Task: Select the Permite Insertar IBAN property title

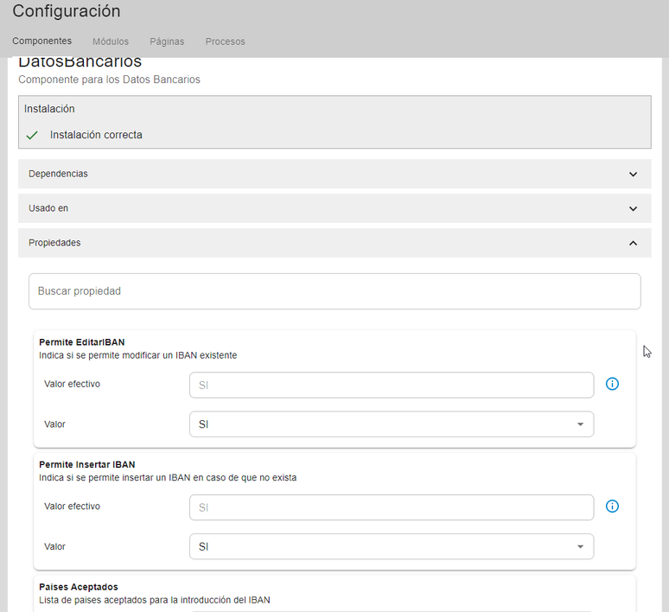Action: [87, 465]
